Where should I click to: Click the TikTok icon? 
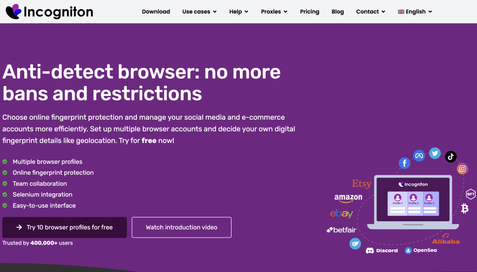point(451,156)
